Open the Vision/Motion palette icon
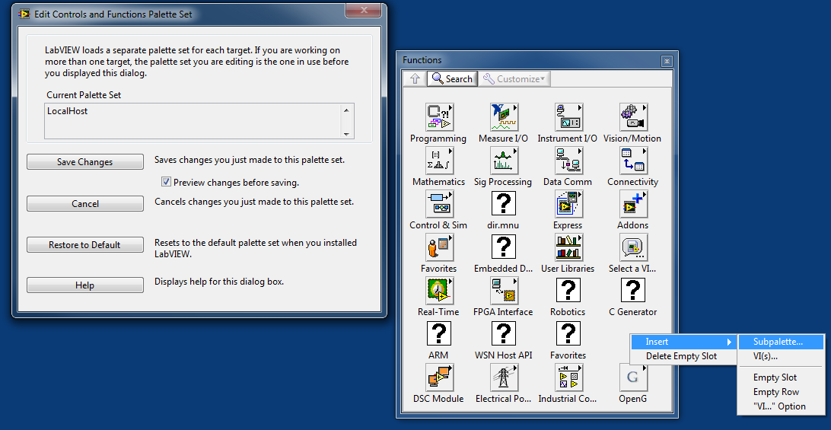The height and width of the screenshot is (430, 831). pyautogui.click(x=633, y=117)
